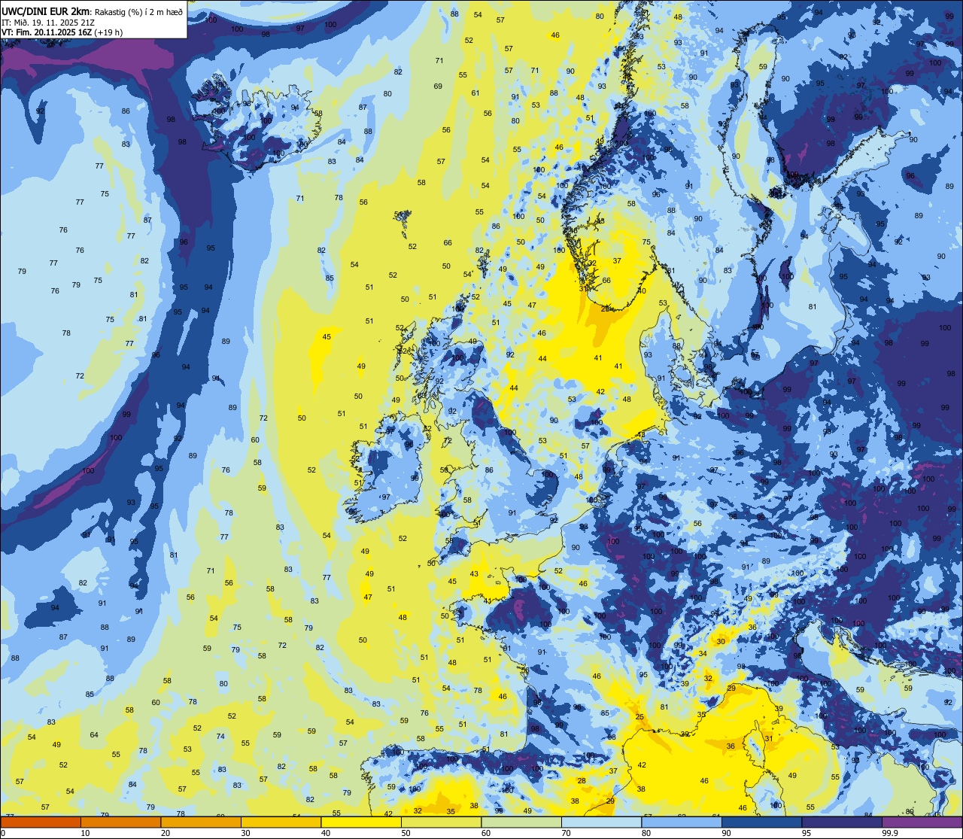This screenshot has height=839, width=963.
Task: Click the dark indigo 95–99.9 legend swatch
Action: 842,822
